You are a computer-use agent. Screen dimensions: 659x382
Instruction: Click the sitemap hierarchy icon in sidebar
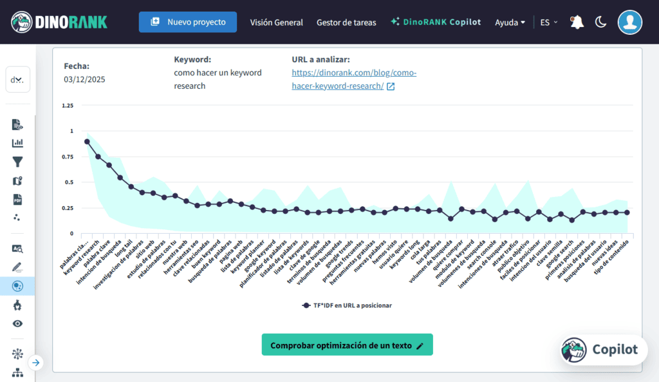coord(17,372)
